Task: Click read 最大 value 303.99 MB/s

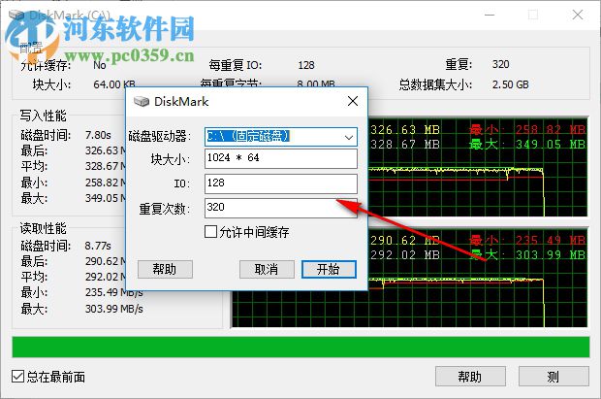Action: (x=114, y=309)
